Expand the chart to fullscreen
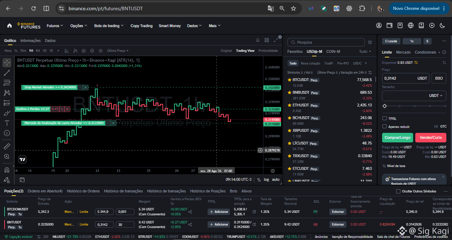 coord(275,40)
